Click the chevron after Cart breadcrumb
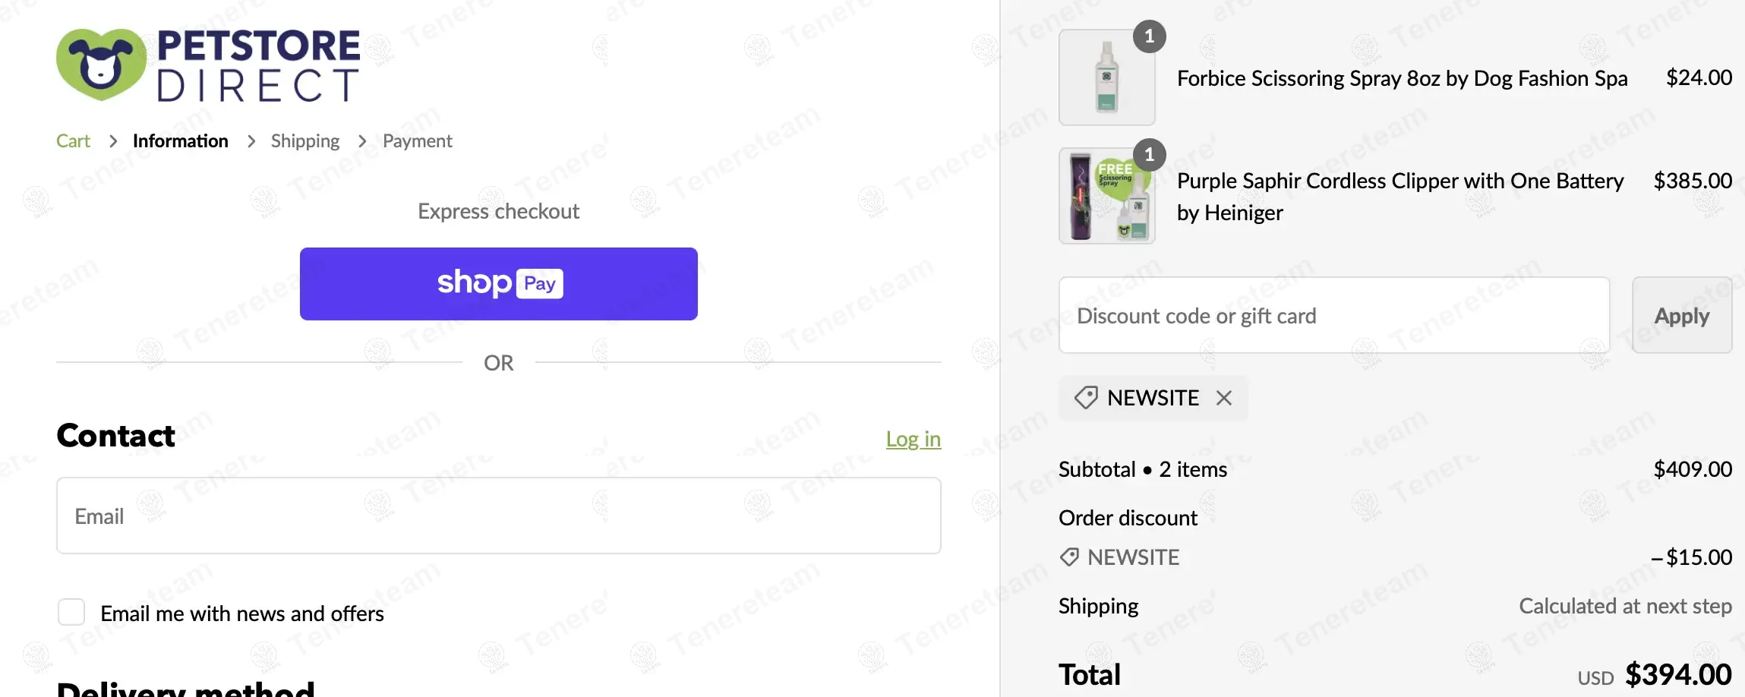 click(113, 141)
